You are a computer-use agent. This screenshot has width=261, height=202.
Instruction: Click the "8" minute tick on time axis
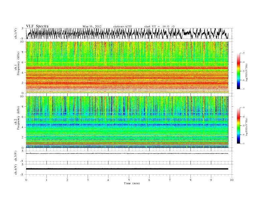click(x=190, y=180)
